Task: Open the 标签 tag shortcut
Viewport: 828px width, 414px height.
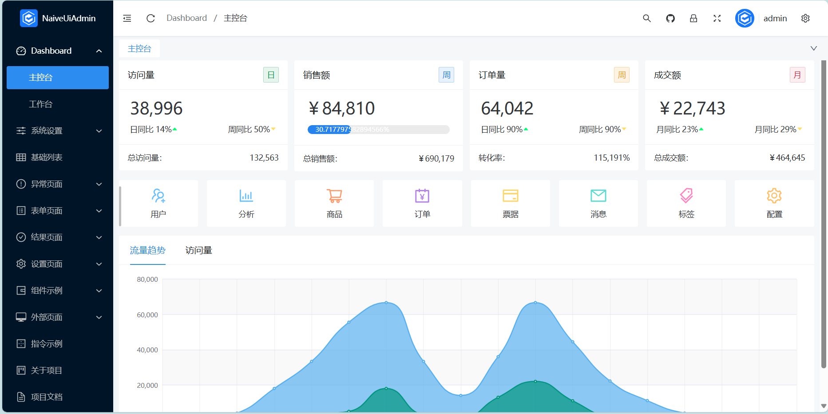Action: (686, 204)
